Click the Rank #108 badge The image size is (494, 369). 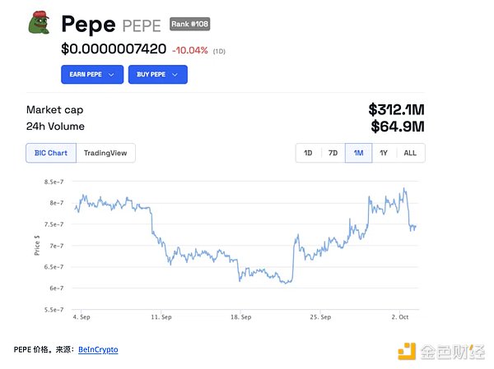[189, 24]
